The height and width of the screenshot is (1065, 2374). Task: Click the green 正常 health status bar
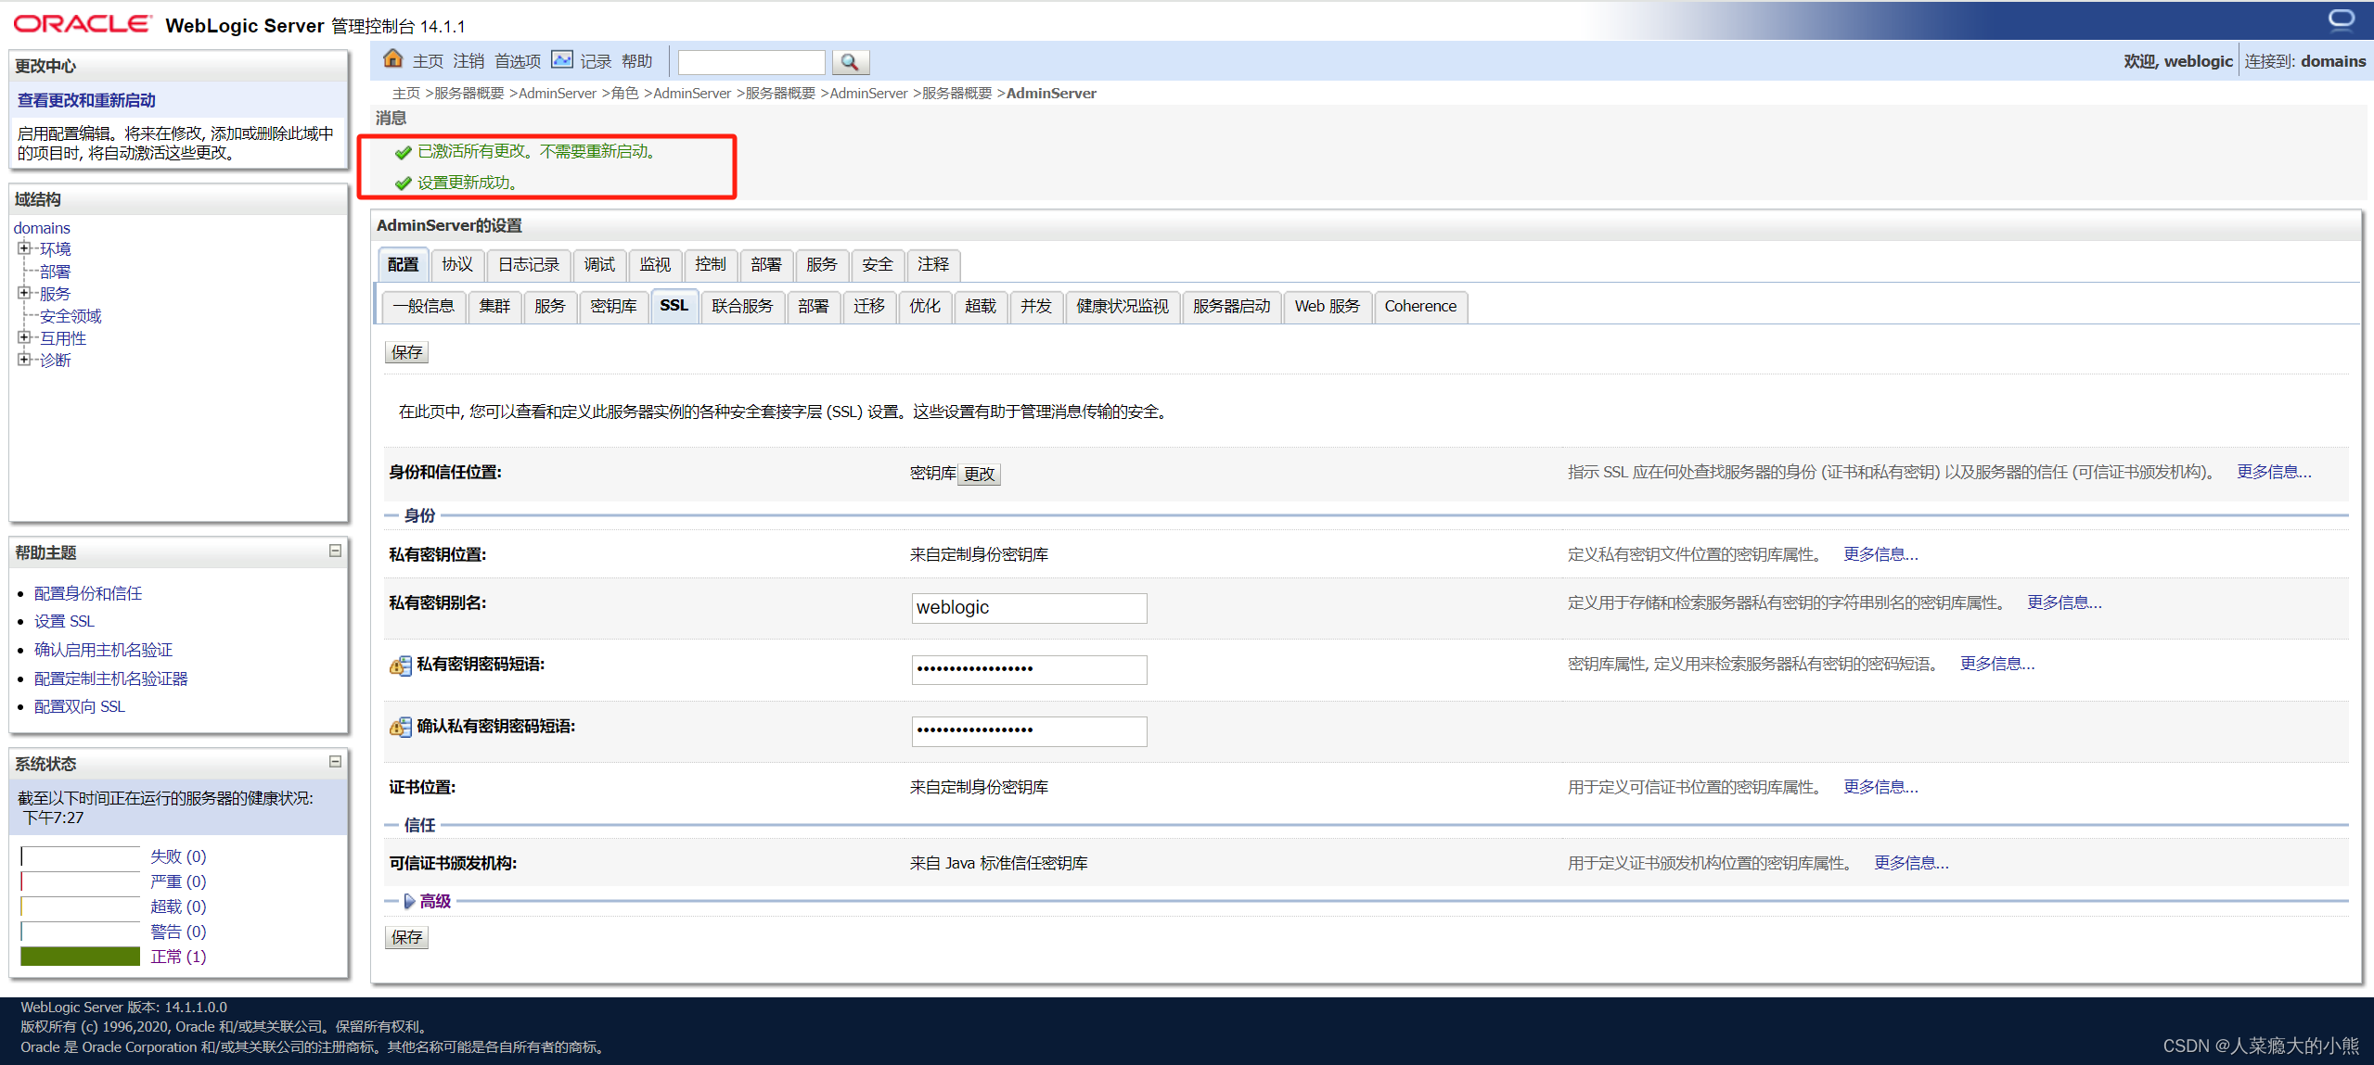(80, 955)
